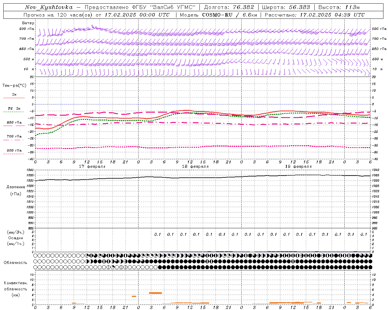Click the (мм/3ч.) precipitation unit label
388x310 pixels.
click(x=16, y=232)
